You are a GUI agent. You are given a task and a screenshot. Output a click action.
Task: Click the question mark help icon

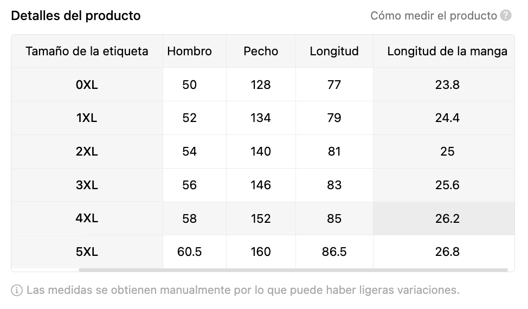tap(505, 16)
